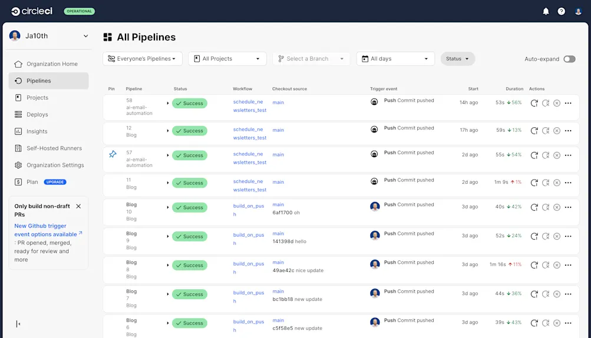
Task: Click the 49ae42c nice update commit text
Action: (x=298, y=270)
